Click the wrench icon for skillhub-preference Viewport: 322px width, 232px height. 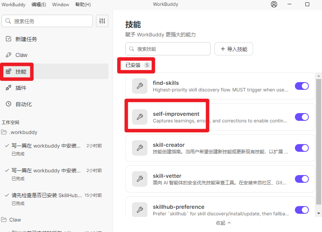[x=140, y=210]
